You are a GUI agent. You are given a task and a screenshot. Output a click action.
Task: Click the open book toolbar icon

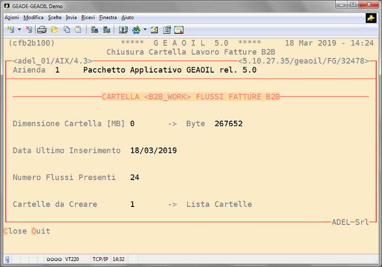(x=123, y=29)
